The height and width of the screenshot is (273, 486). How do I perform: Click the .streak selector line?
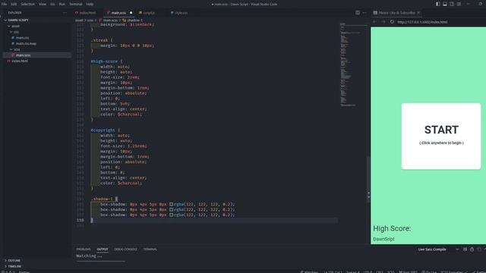pos(102,40)
